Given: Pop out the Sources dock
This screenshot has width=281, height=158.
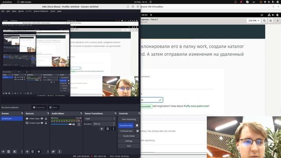Looking at the screenshot, I should coord(48,113).
